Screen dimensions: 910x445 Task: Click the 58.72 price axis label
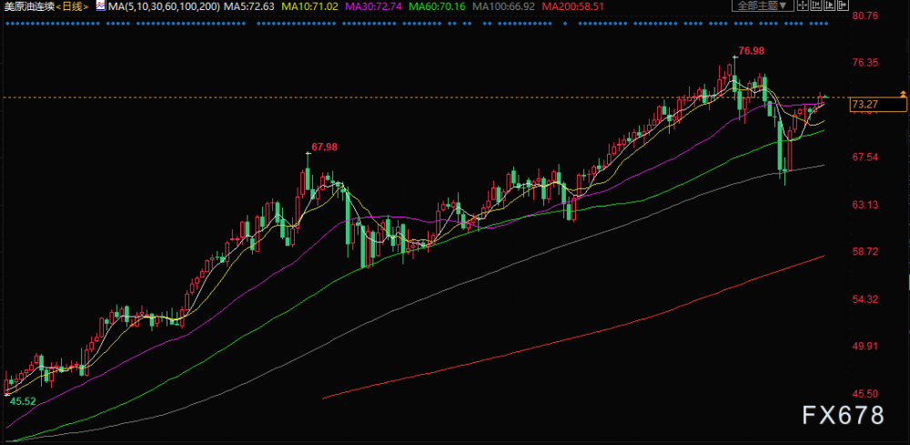click(865, 252)
